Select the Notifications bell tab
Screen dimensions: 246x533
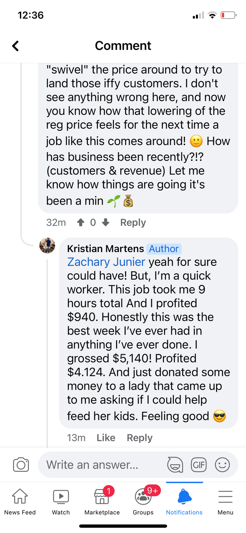click(x=184, y=502)
